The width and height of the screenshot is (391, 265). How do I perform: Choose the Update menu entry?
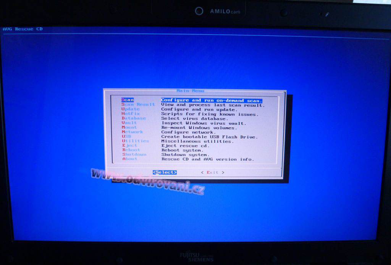tap(131, 109)
